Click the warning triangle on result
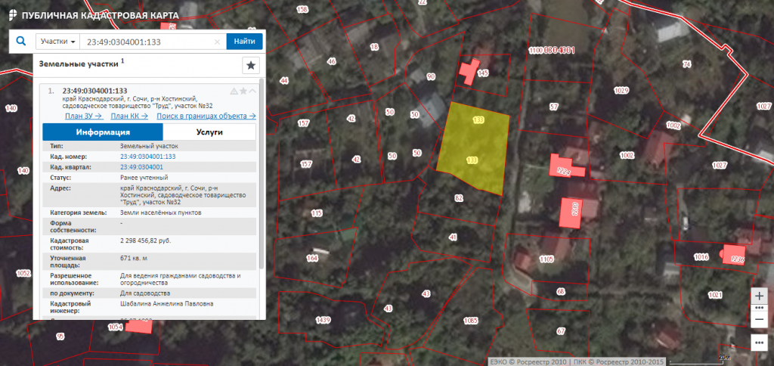Viewport: 774px width, 366px height. pyautogui.click(x=234, y=91)
